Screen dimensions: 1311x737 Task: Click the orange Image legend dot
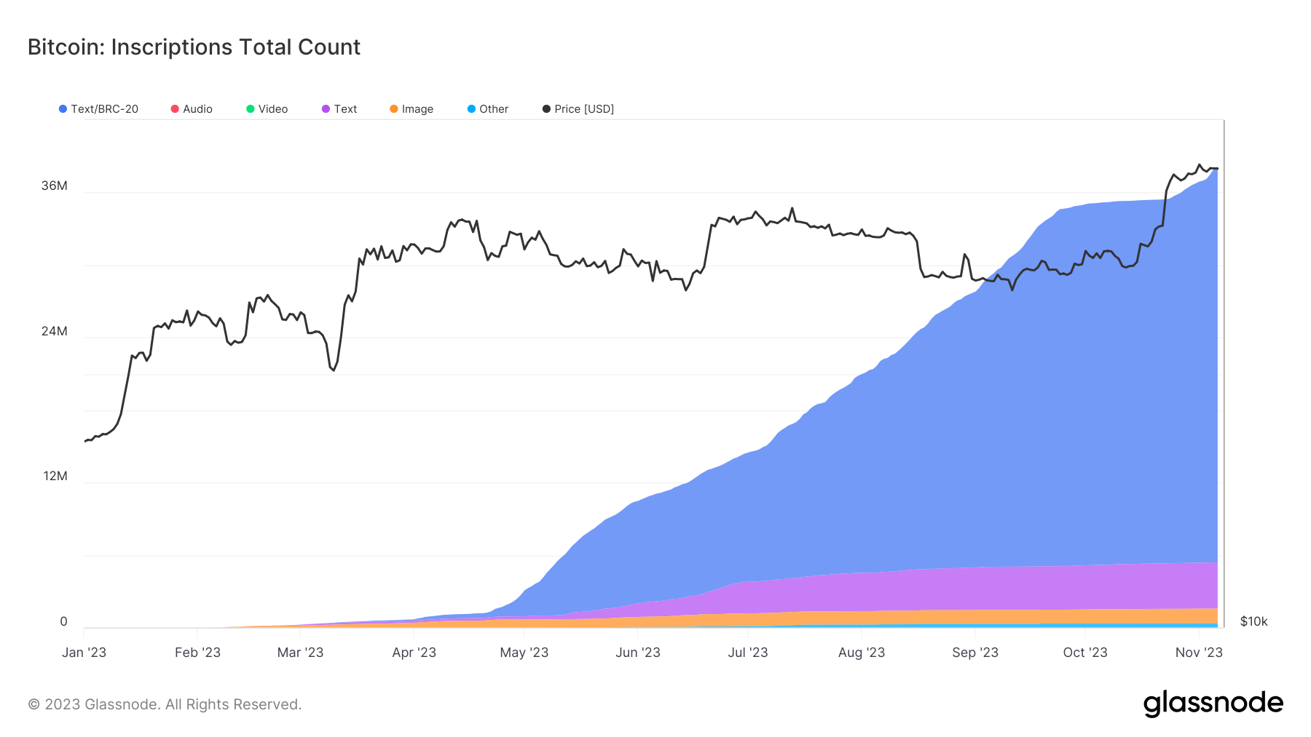(x=394, y=109)
